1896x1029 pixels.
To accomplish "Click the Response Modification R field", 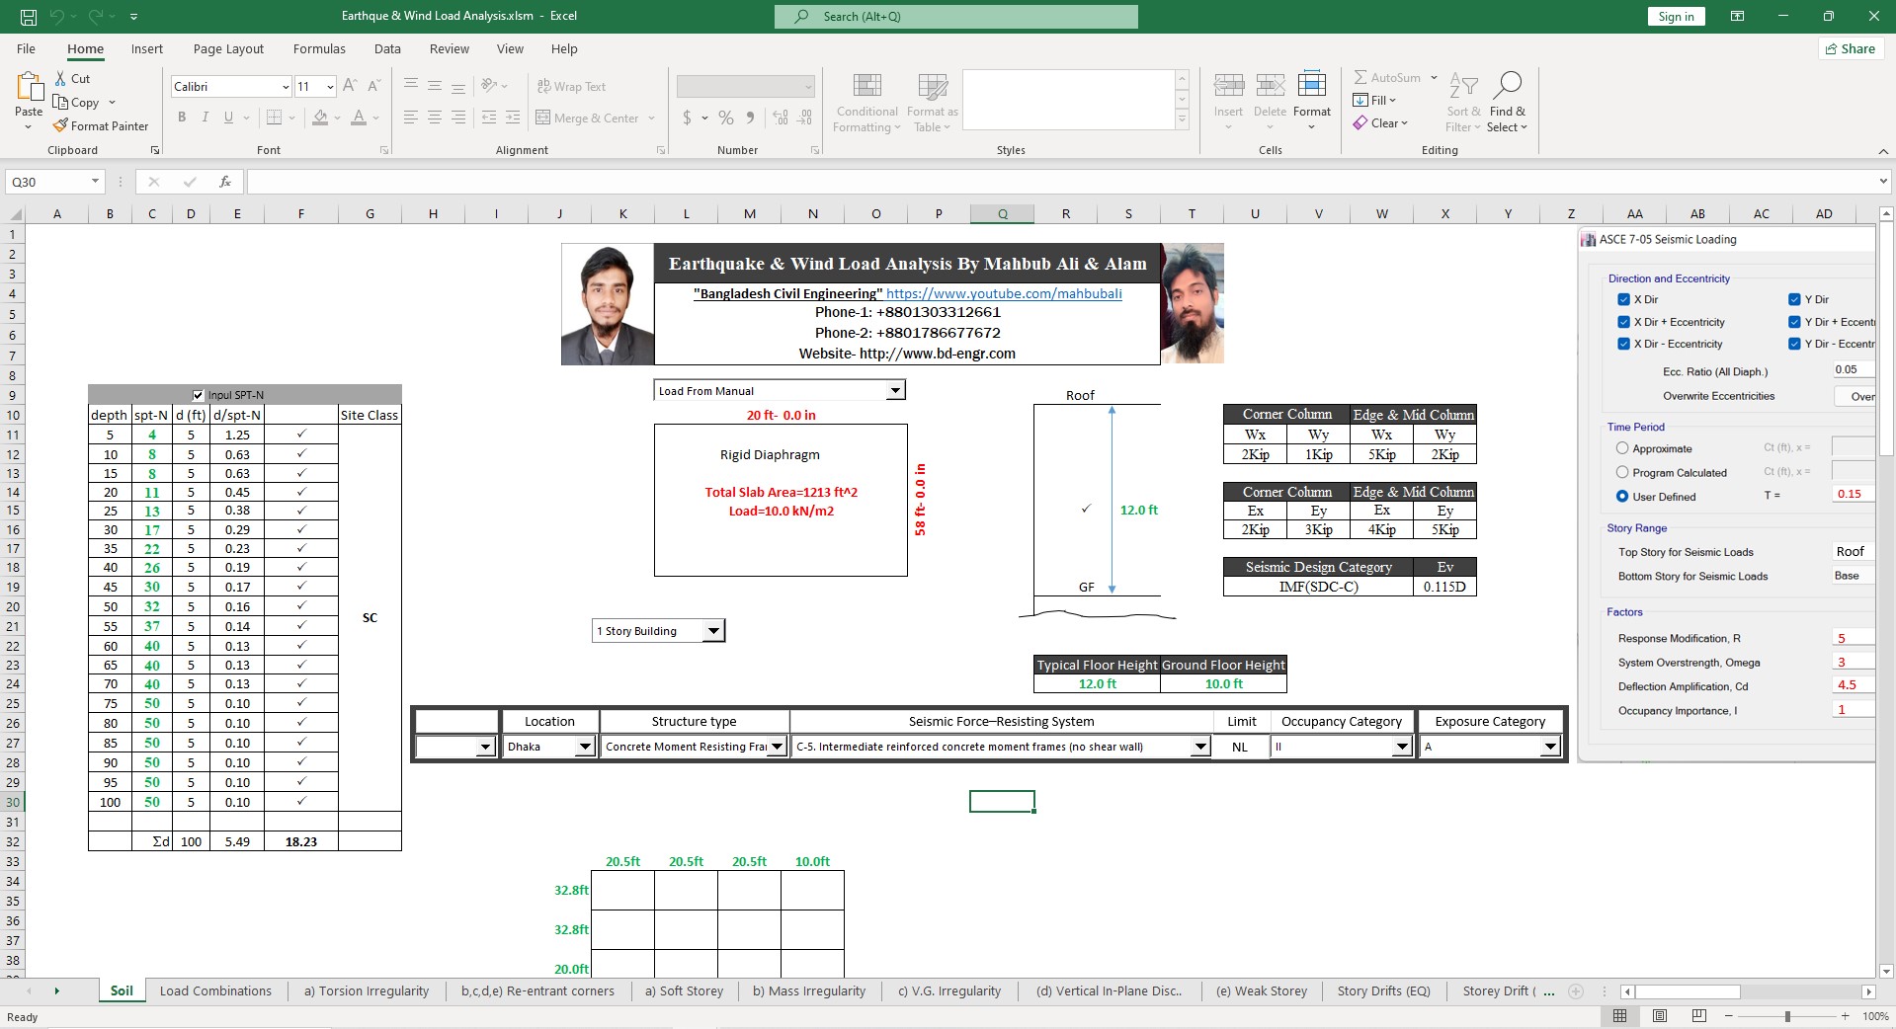I will click(x=1852, y=639).
